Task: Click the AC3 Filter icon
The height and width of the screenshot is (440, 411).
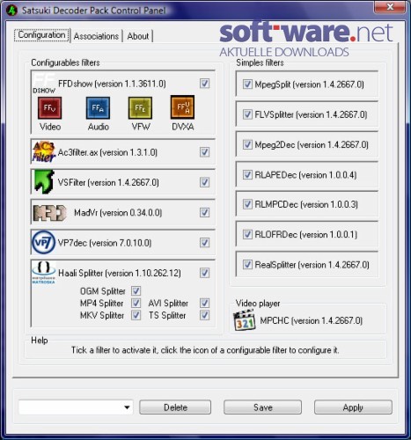Action: (x=44, y=152)
